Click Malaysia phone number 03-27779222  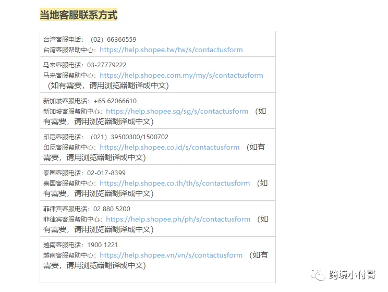(x=107, y=65)
